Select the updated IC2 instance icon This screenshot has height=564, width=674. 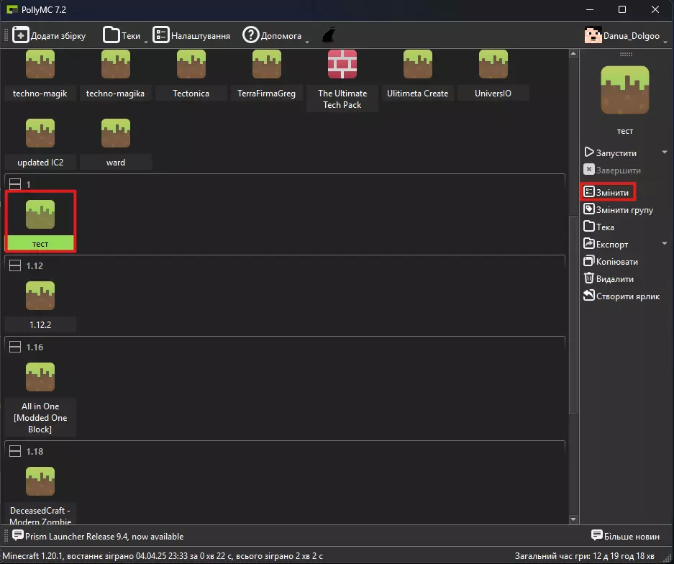[40, 133]
